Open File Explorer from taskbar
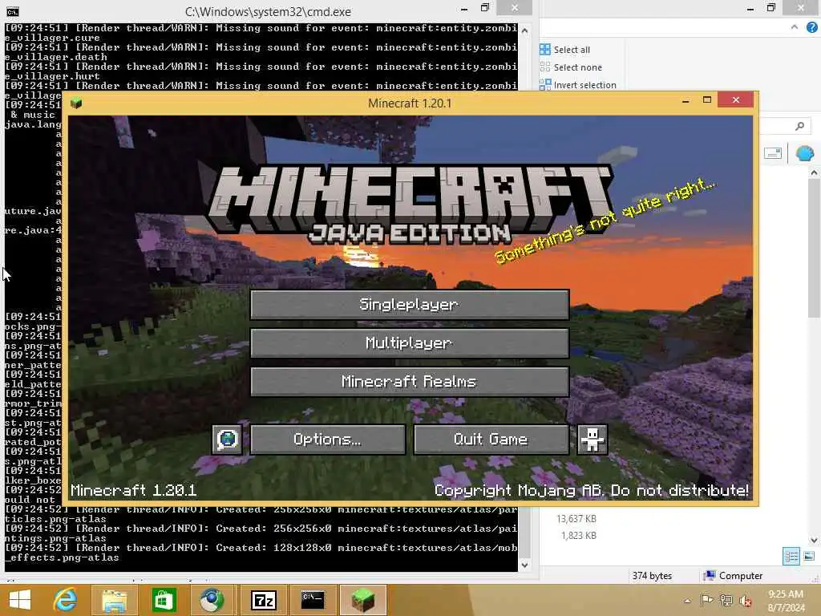Image resolution: width=821 pixels, height=616 pixels. tap(114, 600)
